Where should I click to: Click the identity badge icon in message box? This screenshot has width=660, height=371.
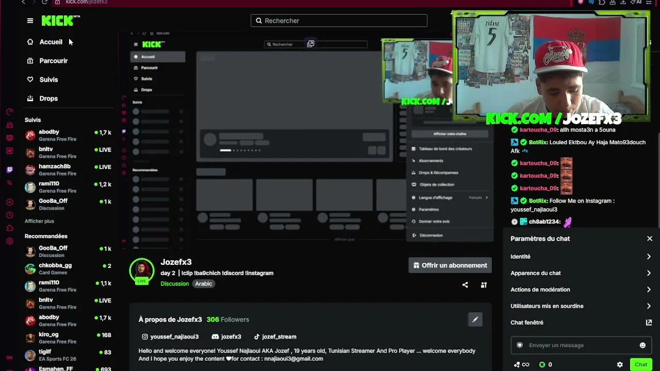520,345
